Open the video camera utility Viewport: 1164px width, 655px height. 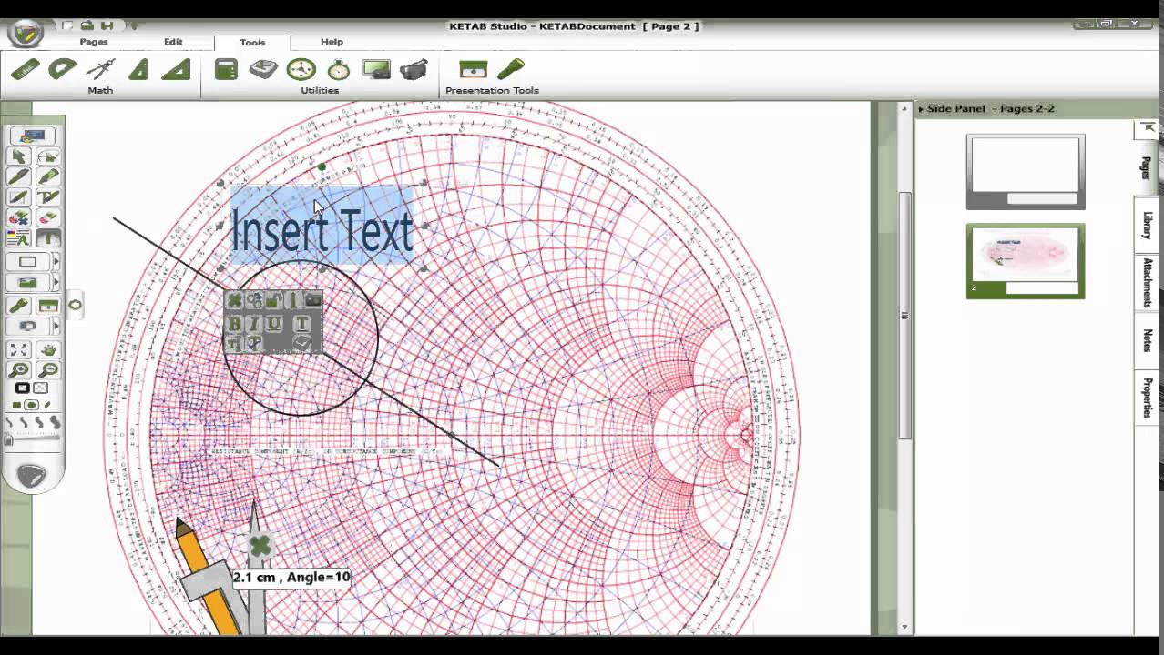pos(414,69)
